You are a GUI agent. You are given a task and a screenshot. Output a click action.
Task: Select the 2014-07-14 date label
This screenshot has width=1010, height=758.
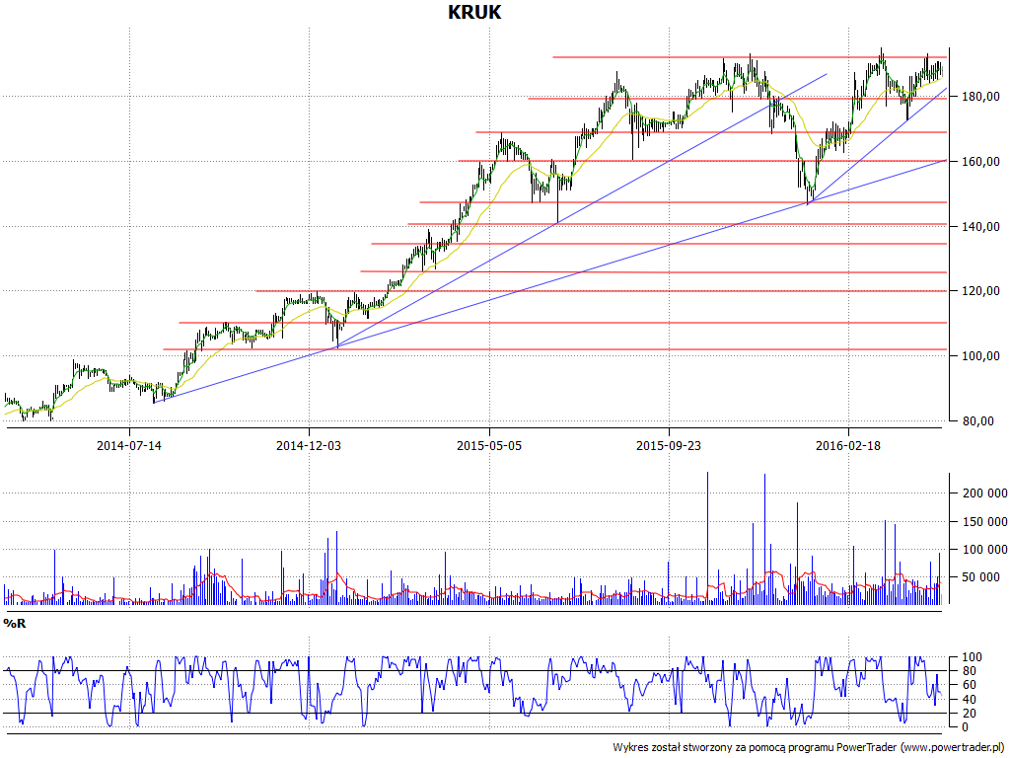(x=129, y=445)
